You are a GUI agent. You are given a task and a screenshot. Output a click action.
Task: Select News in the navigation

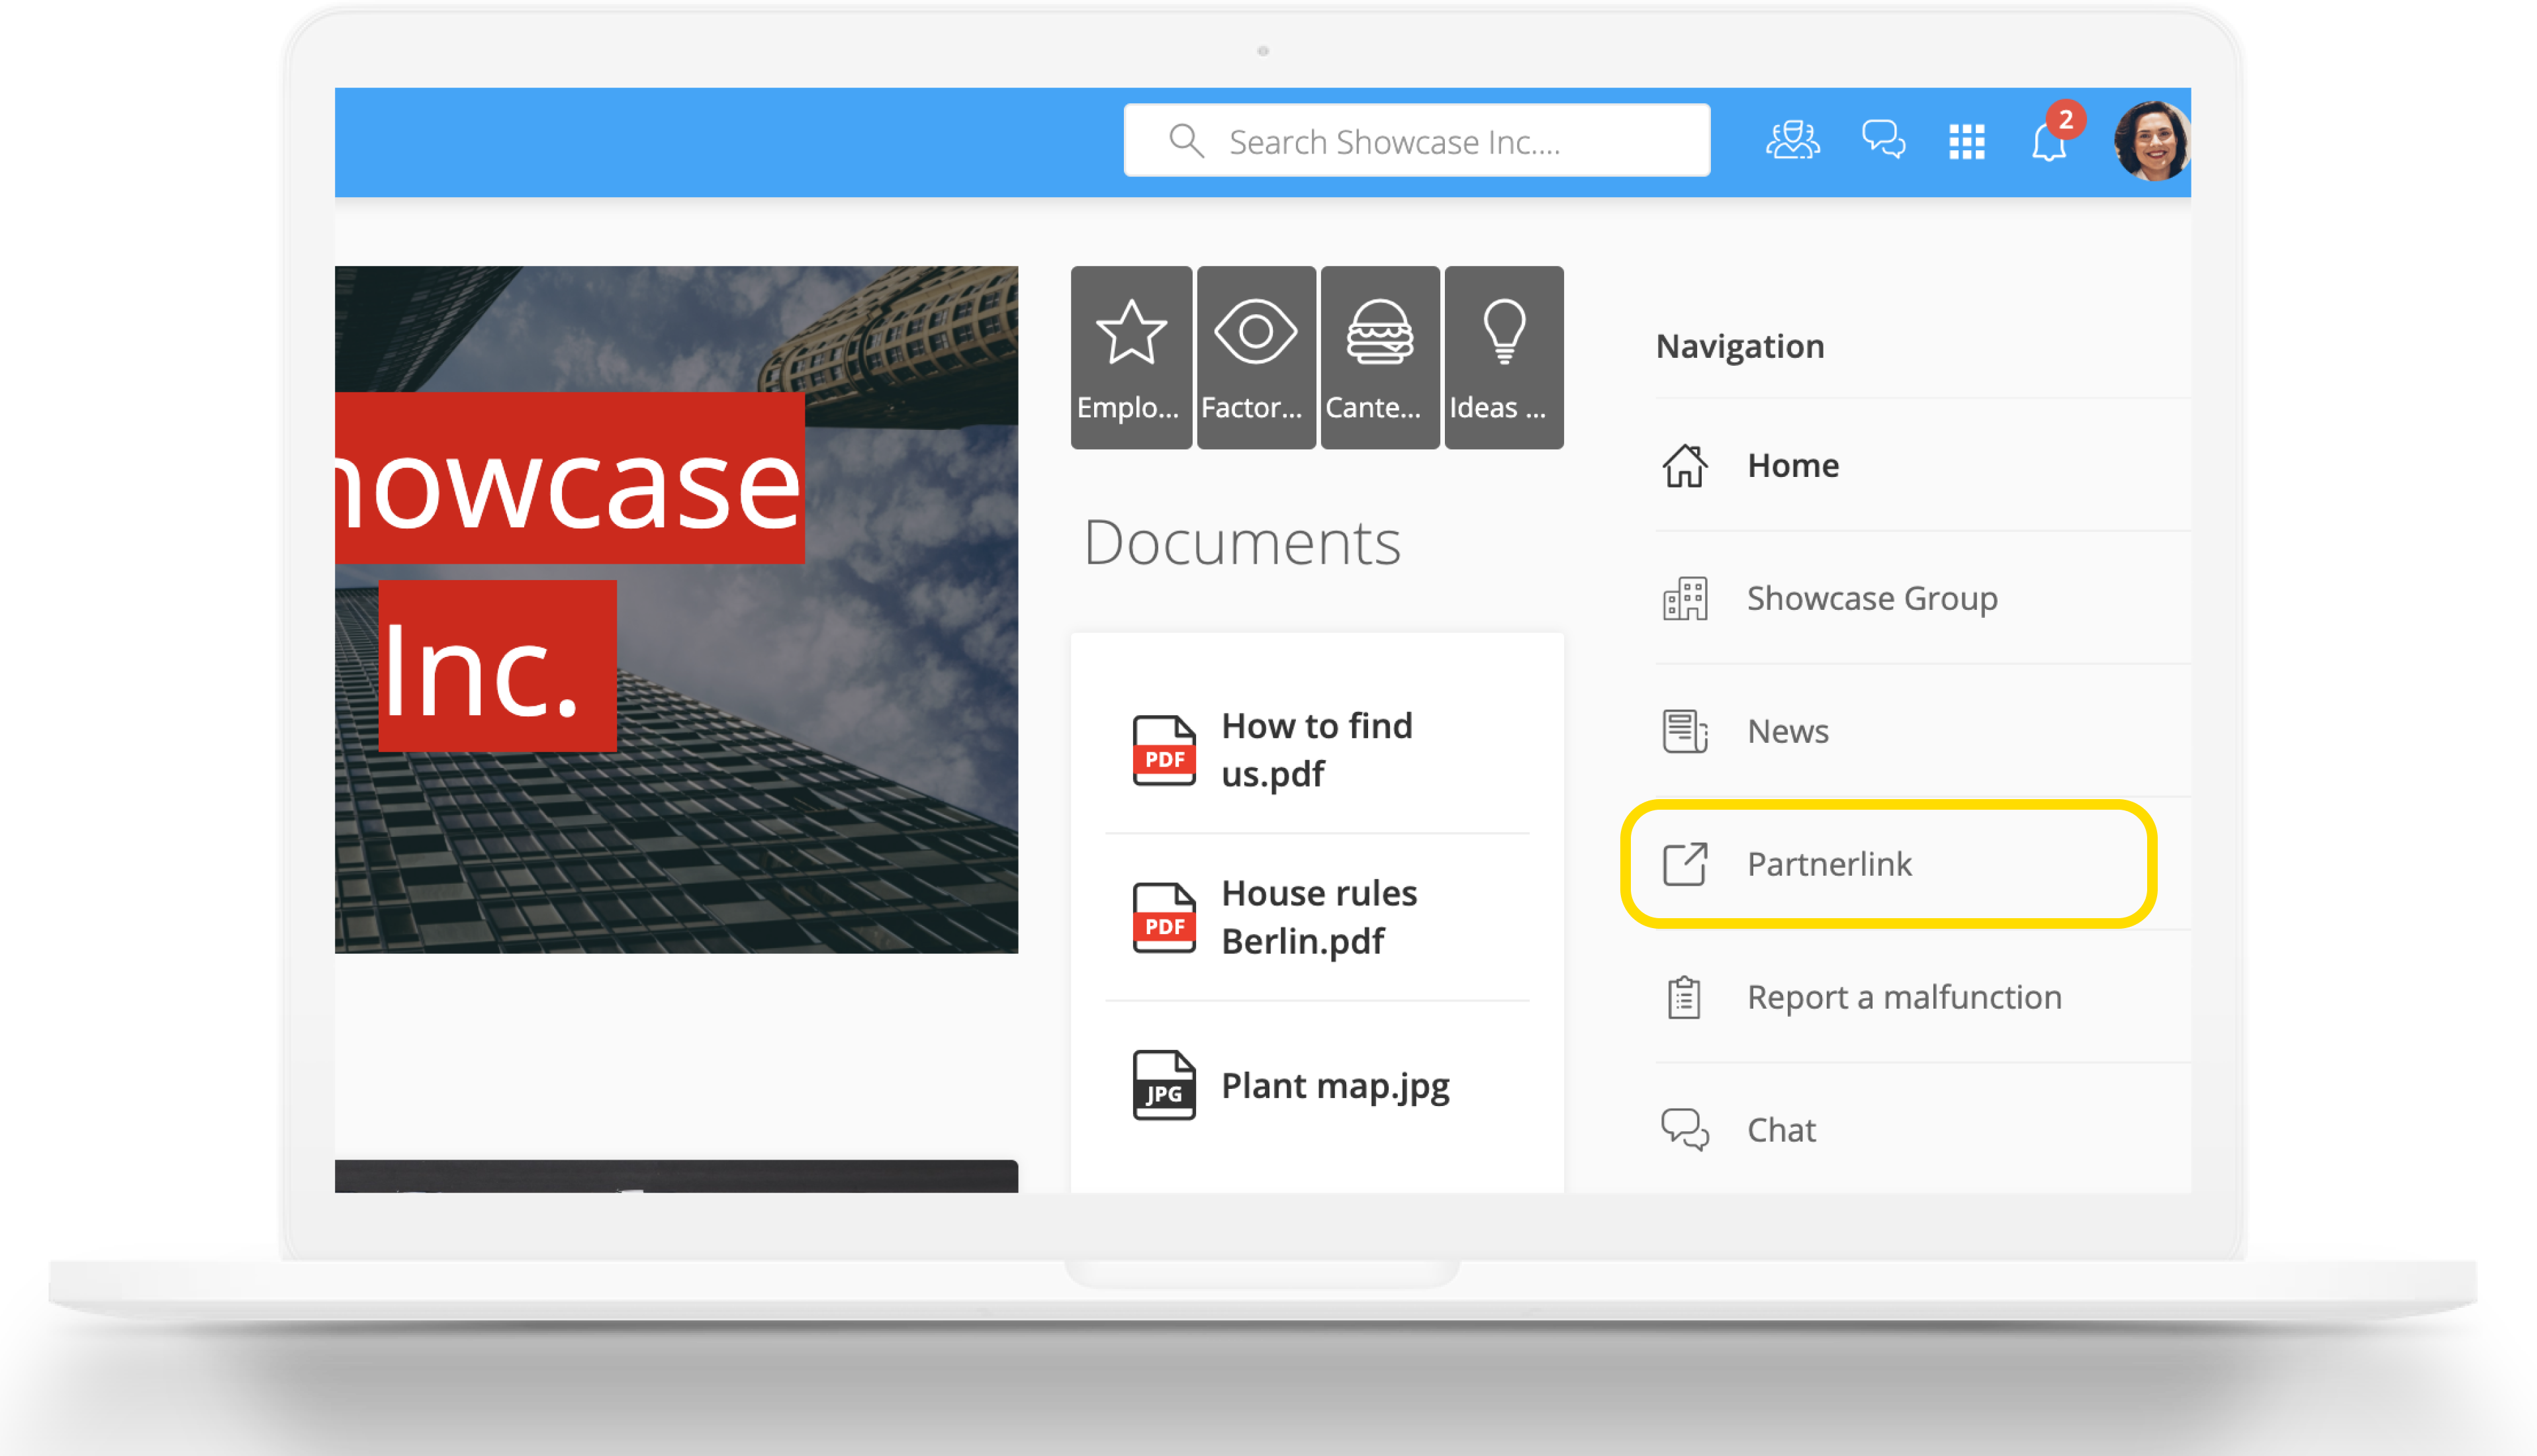(1923, 731)
